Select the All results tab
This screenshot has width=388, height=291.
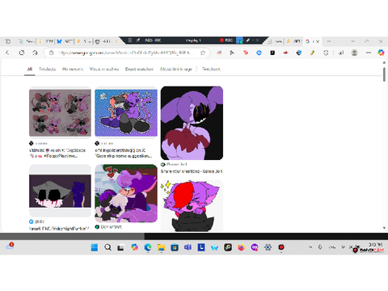tap(30, 70)
